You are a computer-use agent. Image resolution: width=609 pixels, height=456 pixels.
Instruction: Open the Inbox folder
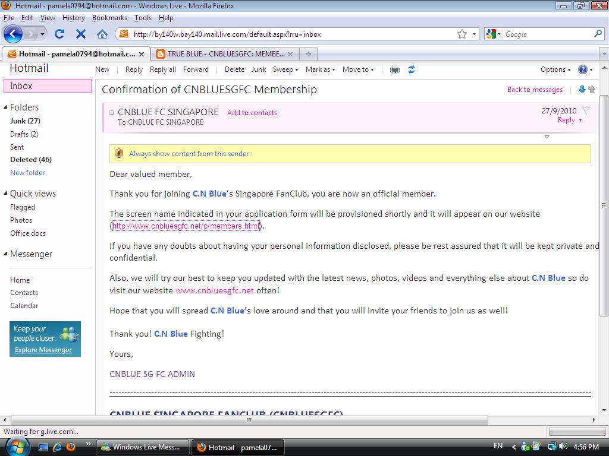(48, 86)
